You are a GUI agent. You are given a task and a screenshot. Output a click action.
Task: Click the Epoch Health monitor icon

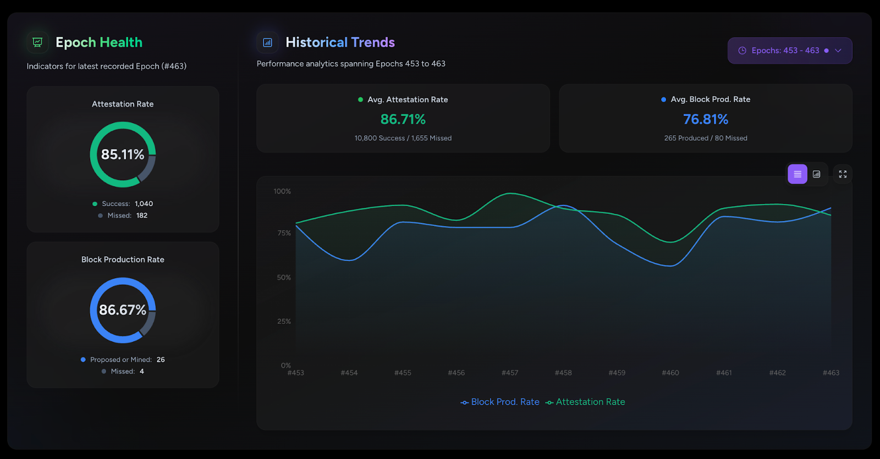pyautogui.click(x=37, y=42)
